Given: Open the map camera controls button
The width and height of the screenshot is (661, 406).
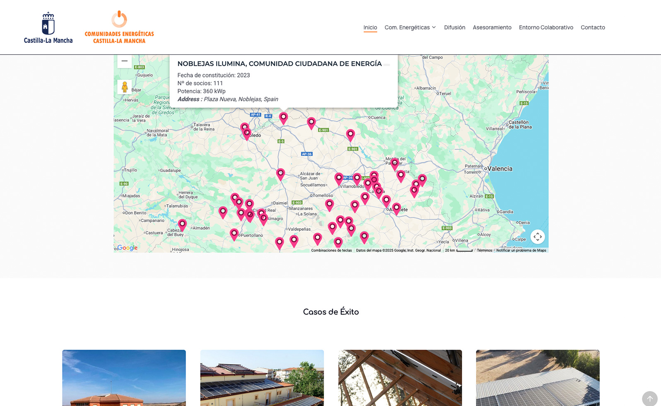Looking at the screenshot, I should tap(537, 237).
